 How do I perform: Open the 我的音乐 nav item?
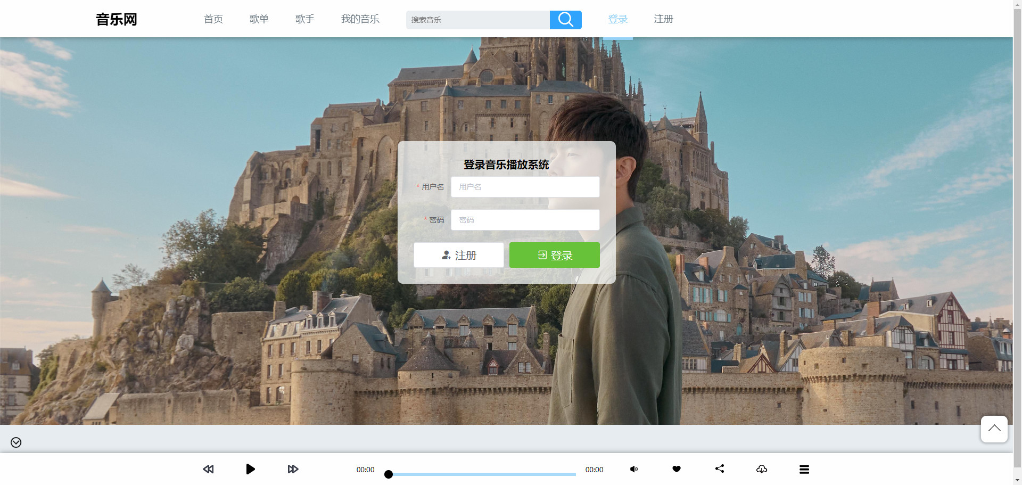pos(360,19)
